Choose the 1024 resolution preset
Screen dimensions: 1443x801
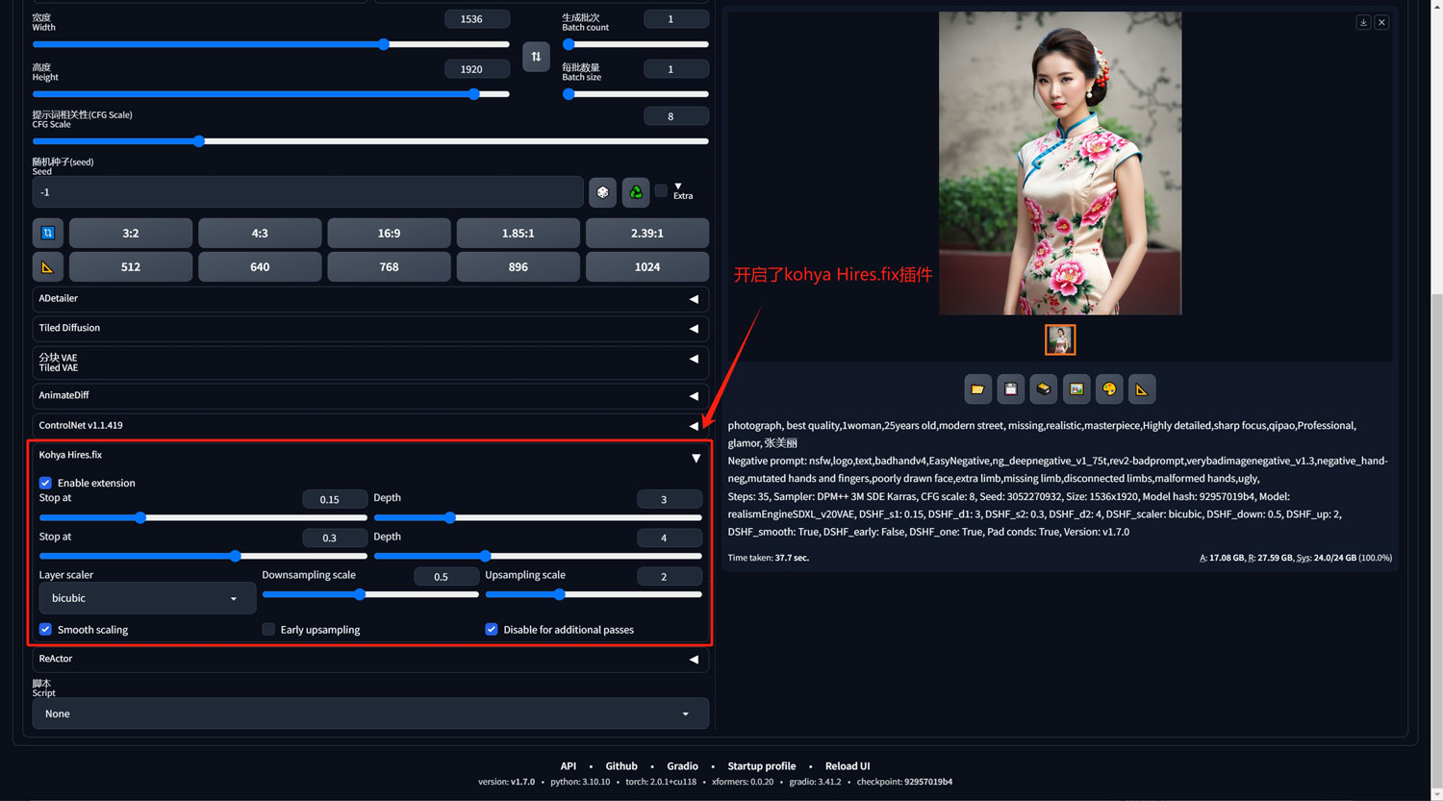coord(646,267)
